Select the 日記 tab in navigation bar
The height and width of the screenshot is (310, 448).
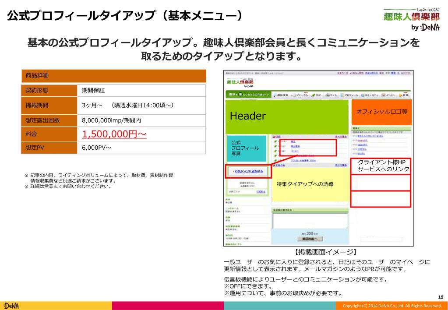[317, 95]
